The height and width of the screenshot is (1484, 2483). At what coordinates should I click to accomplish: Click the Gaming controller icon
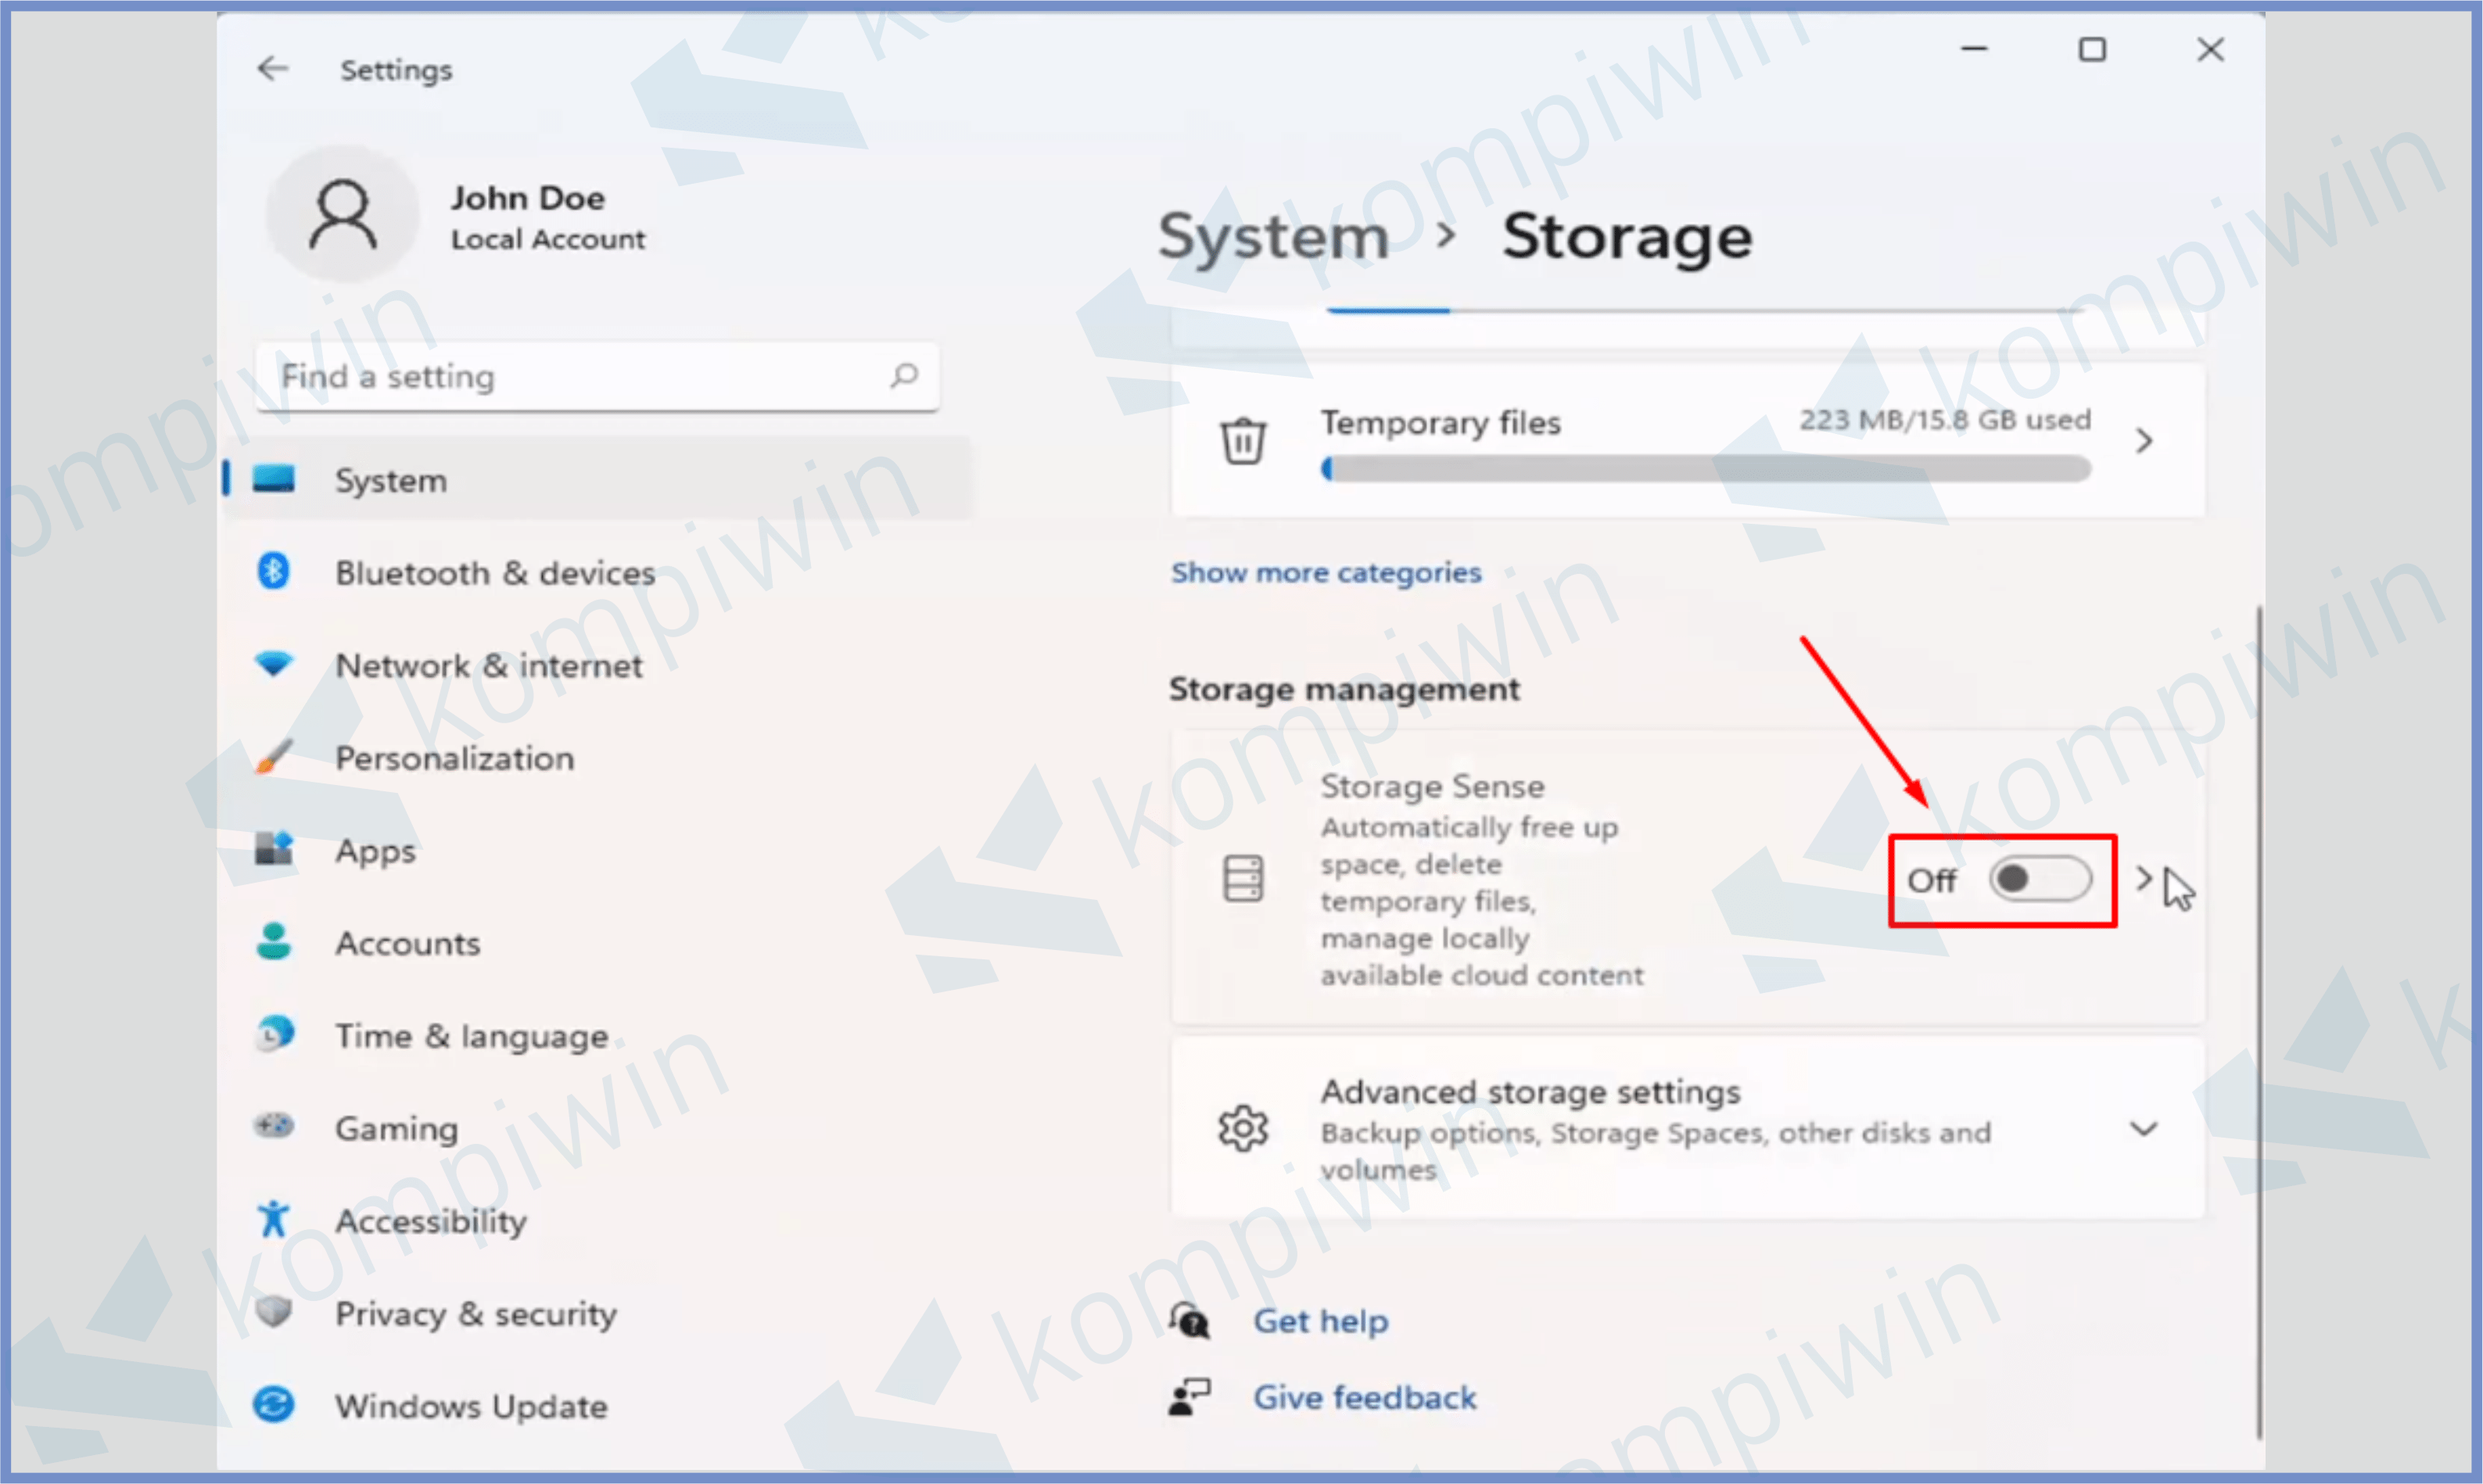273,1126
